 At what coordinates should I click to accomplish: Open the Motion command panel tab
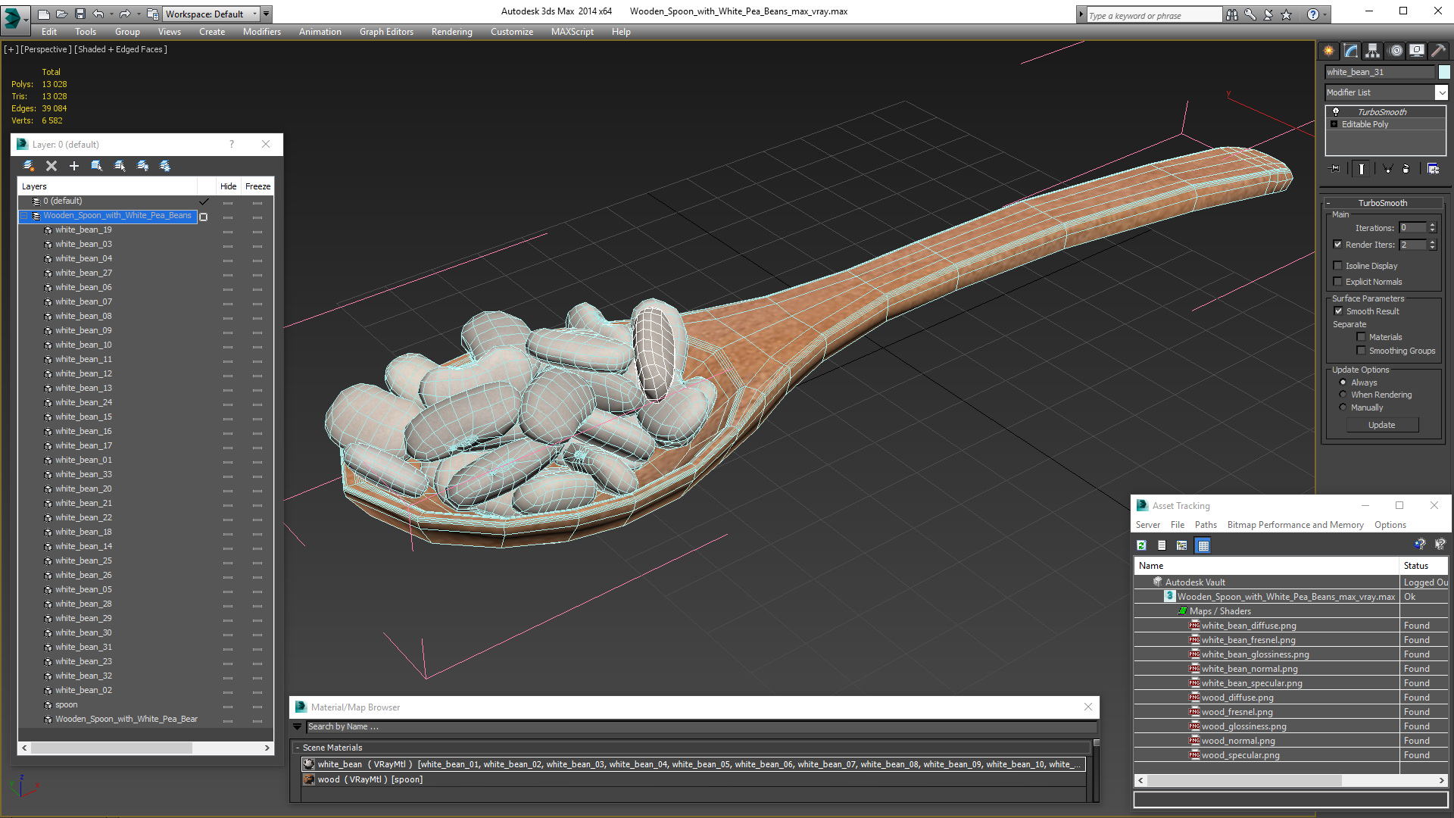coord(1396,51)
